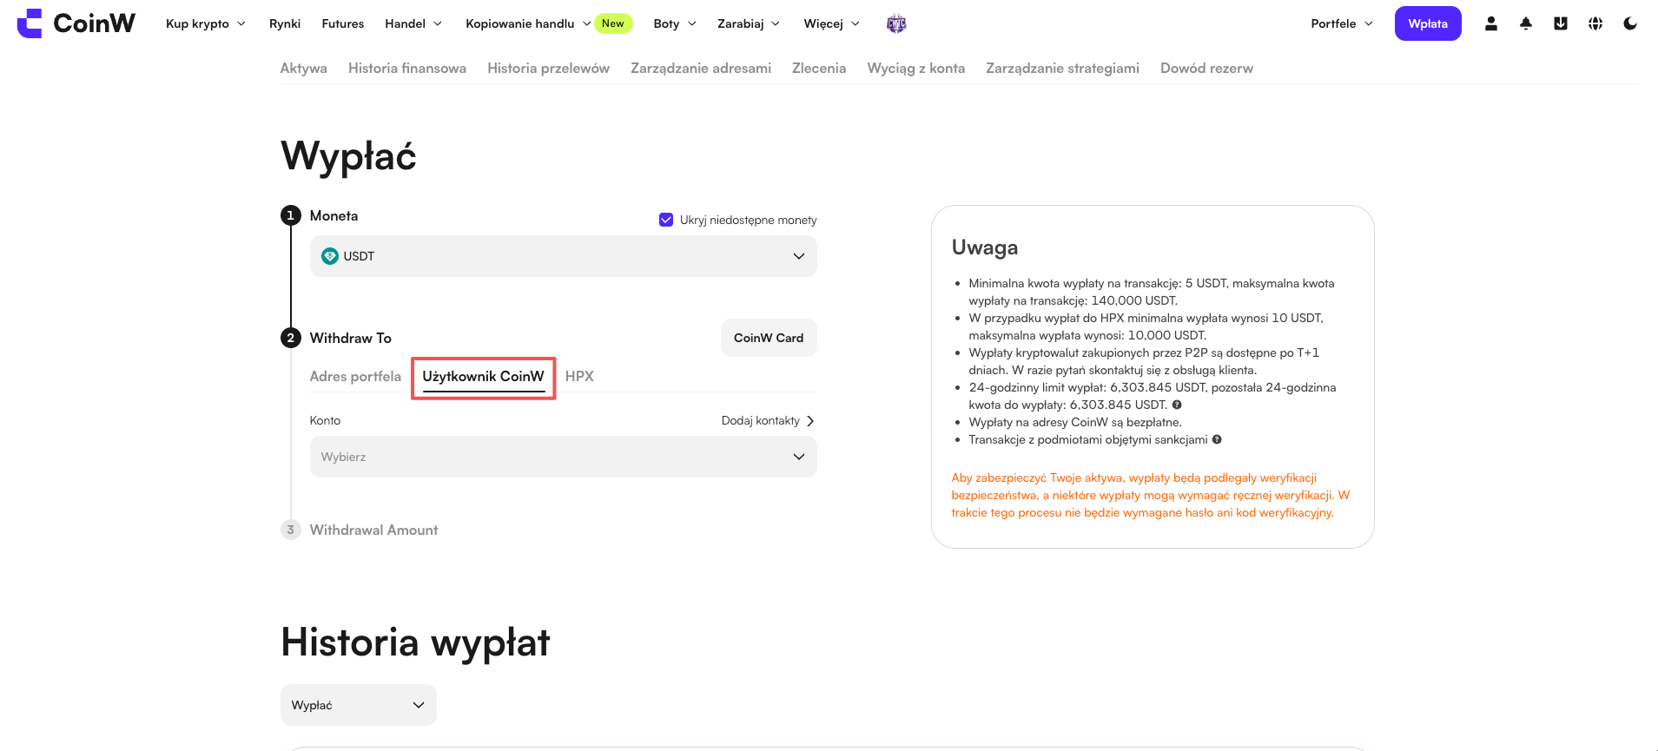Screen dimensions: 1658x751
Task: Click the app download icon
Action: point(1561,23)
